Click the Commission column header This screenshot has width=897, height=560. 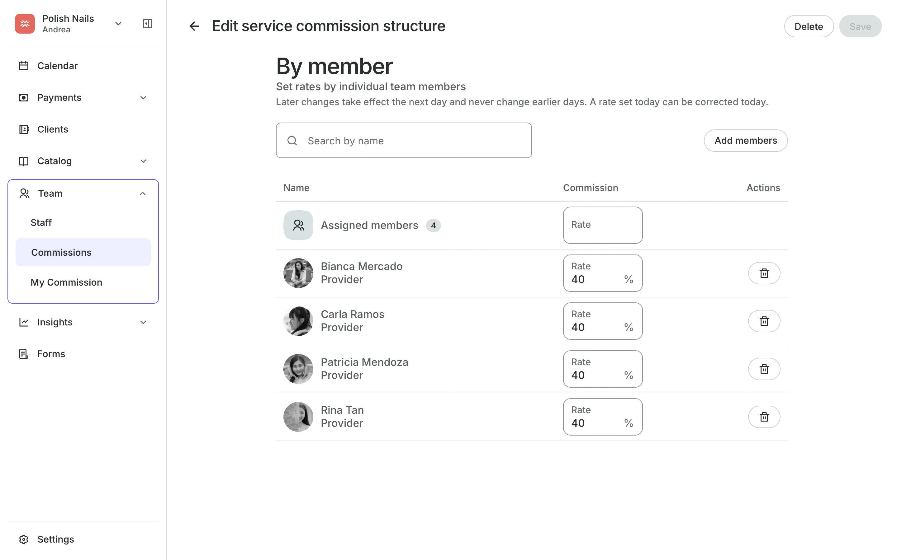point(591,188)
